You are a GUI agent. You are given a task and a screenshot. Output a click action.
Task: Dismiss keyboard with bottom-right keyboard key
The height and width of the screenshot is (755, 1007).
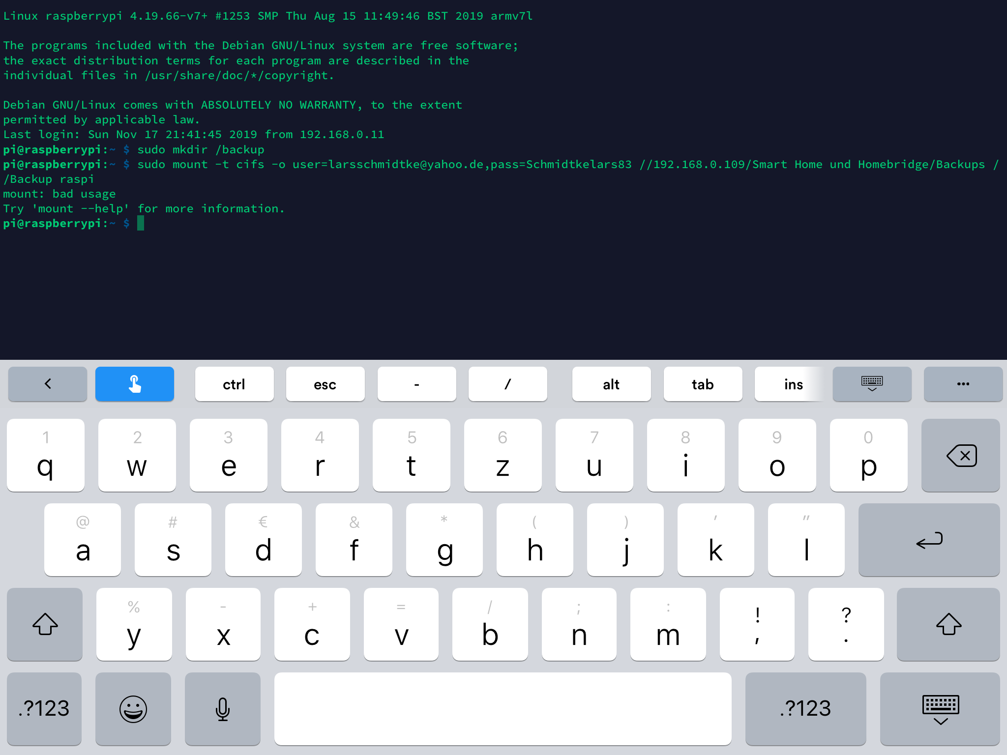point(940,708)
